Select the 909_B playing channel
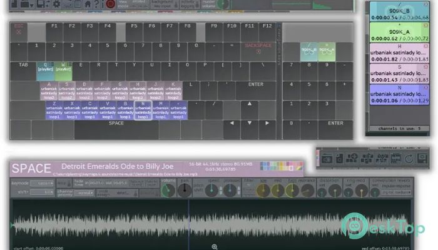 (x=399, y=11)
